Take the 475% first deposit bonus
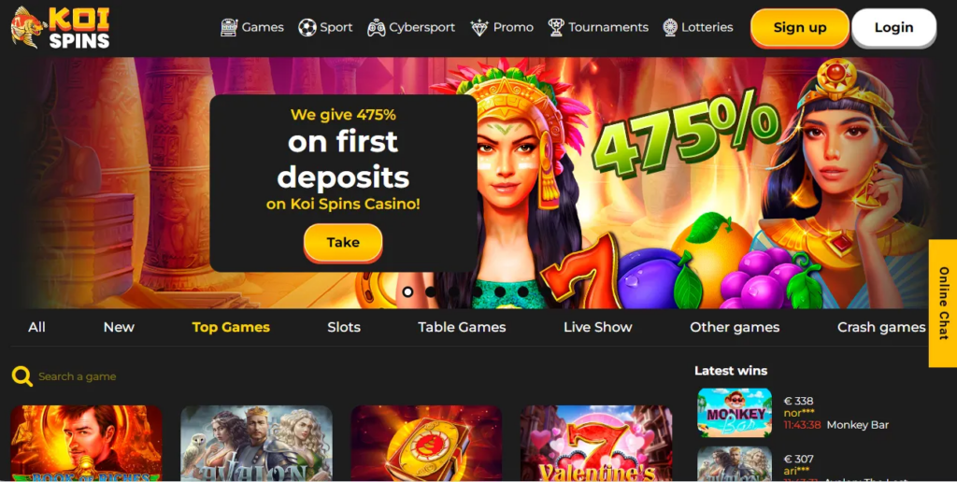This screenshot has width=957, height=482. (343, 242)
